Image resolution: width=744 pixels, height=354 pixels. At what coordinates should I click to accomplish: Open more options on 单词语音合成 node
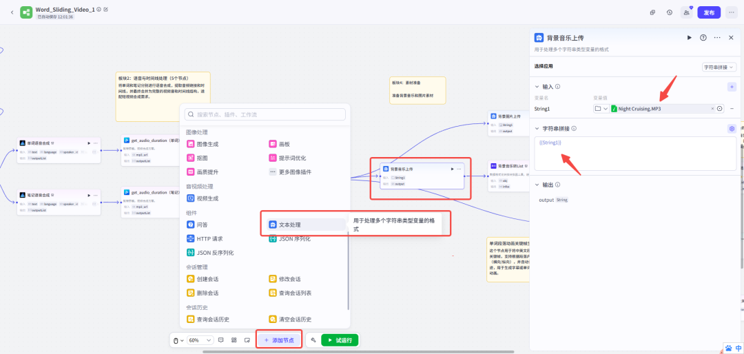pos(95,143)
